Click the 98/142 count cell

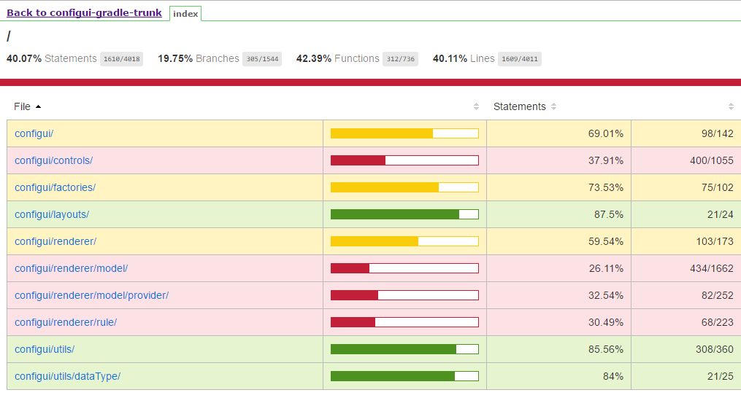686,133
